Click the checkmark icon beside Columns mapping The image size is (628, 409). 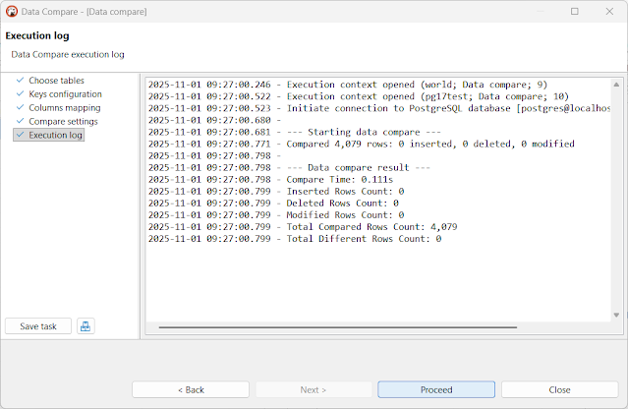(20, 107)
